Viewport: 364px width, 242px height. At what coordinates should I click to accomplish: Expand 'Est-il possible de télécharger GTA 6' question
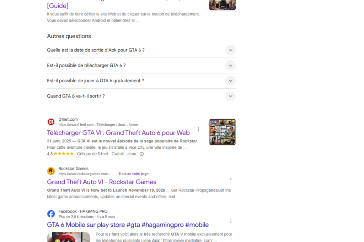pyautogui.click(x=141, y=66)
